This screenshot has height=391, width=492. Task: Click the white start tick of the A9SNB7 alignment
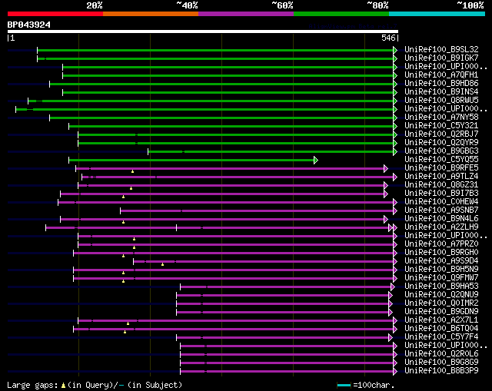120,211
